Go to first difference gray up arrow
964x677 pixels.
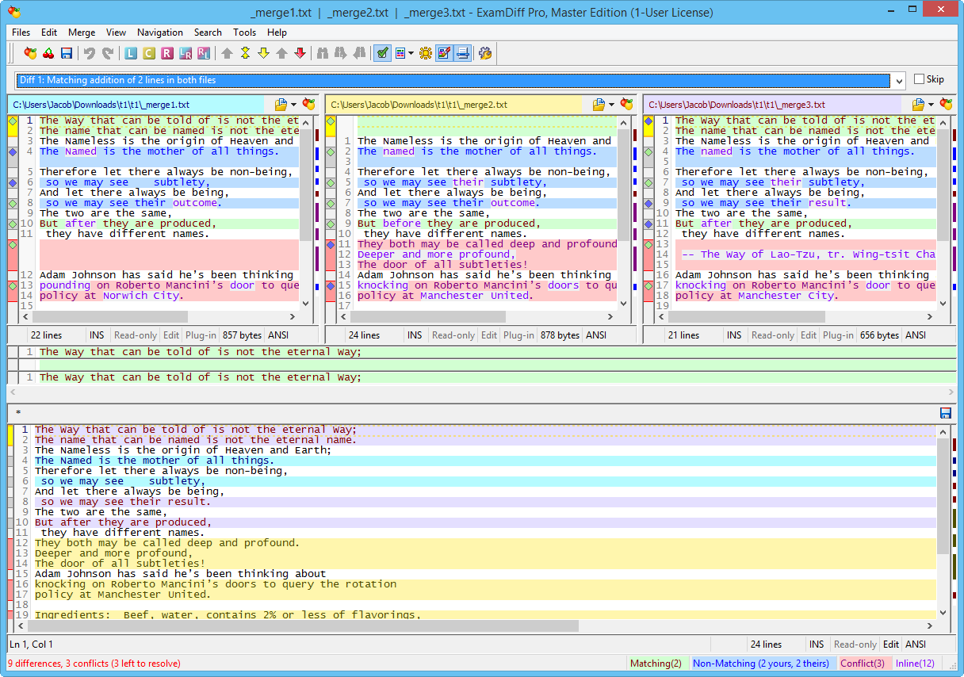tap(227, 53)
